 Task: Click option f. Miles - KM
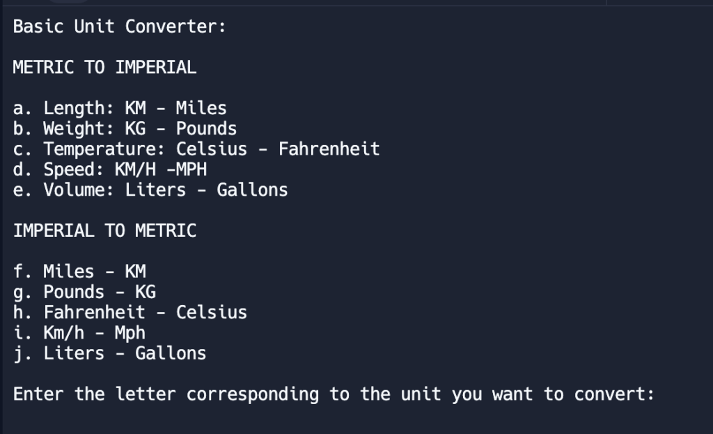point(79,272)
